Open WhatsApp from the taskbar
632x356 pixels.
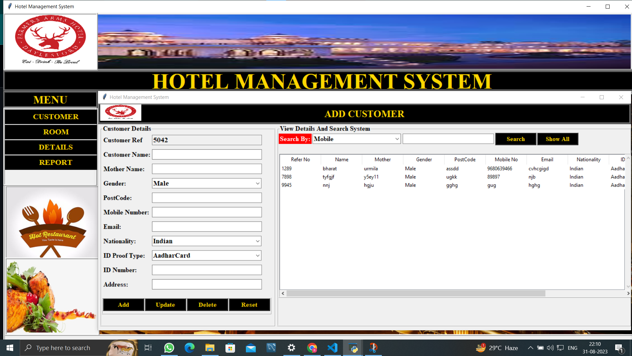click(169, 348)
